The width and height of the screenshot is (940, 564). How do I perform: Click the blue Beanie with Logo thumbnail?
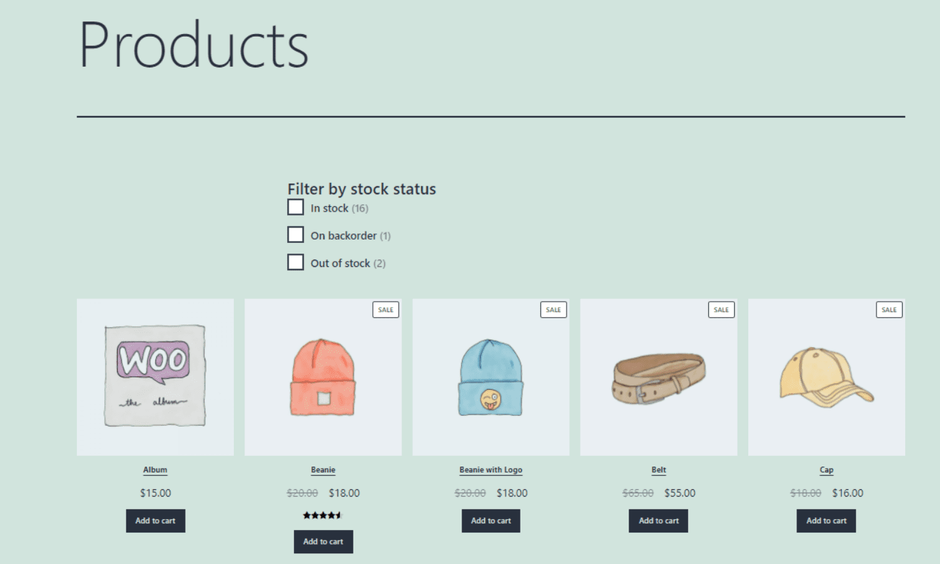click(x=490, y=377)
